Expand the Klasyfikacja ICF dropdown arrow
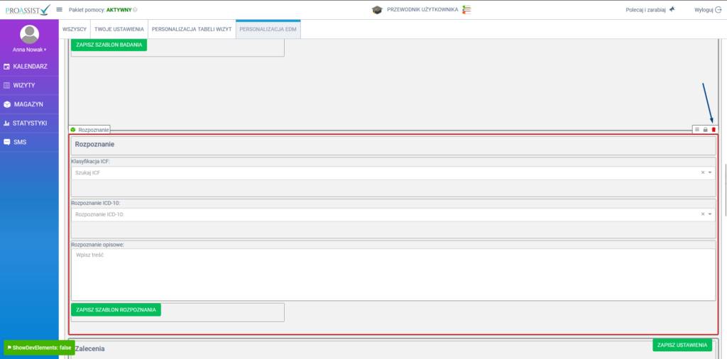Screen dimensions: 727x359 coord(709,172)
